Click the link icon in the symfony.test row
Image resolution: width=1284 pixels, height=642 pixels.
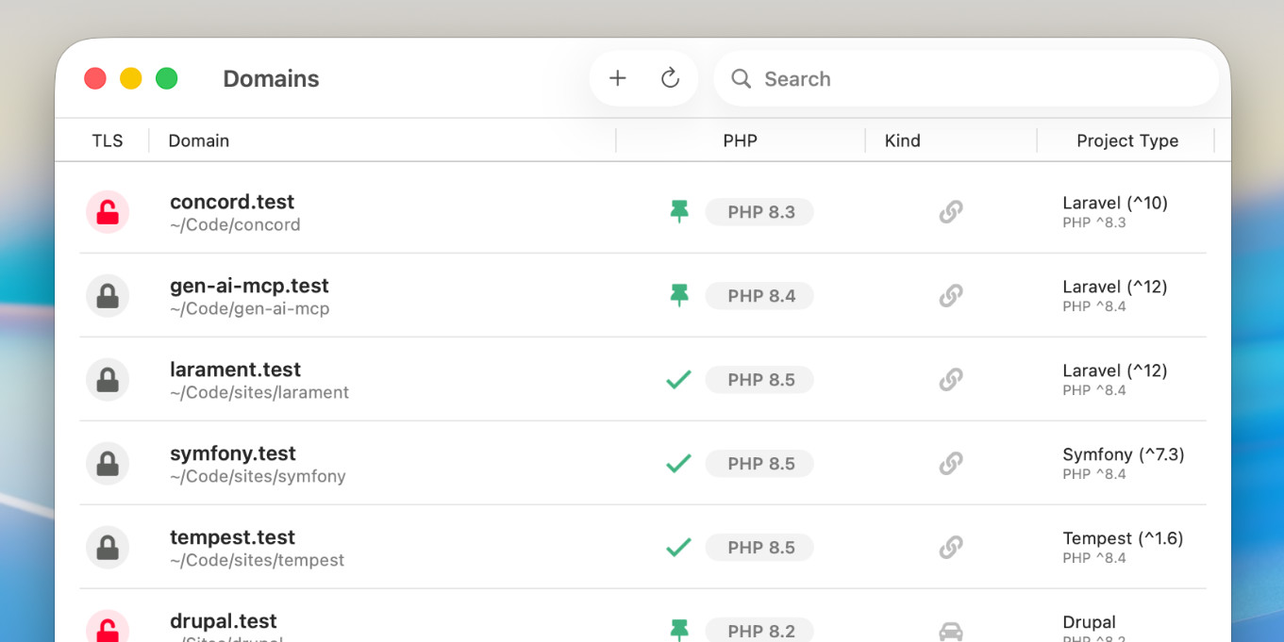[x=951, y=464]
